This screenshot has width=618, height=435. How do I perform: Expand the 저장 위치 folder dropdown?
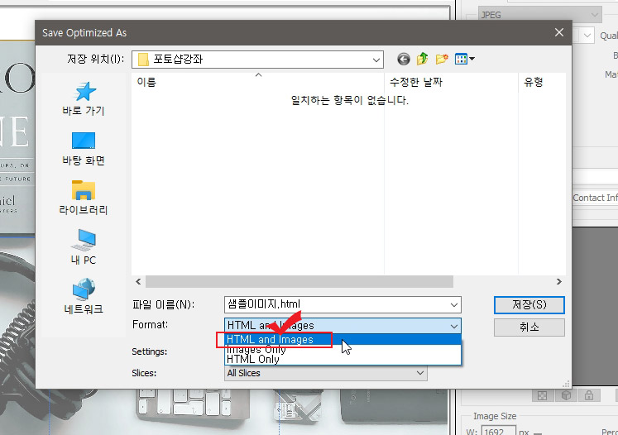[x=376, y=60]
